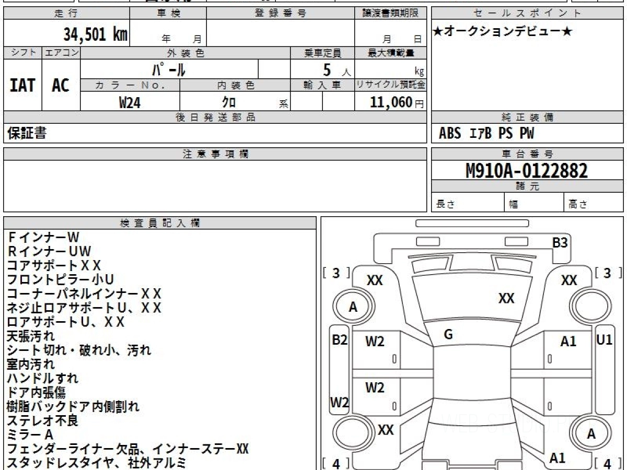Select the note 天張汚れ
The height and width of the screenshot is (470, 627).
[x=30, y=336]
